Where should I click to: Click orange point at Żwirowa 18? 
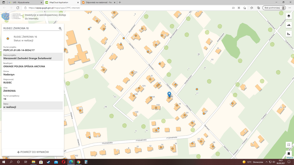click(x=177, y=105)
